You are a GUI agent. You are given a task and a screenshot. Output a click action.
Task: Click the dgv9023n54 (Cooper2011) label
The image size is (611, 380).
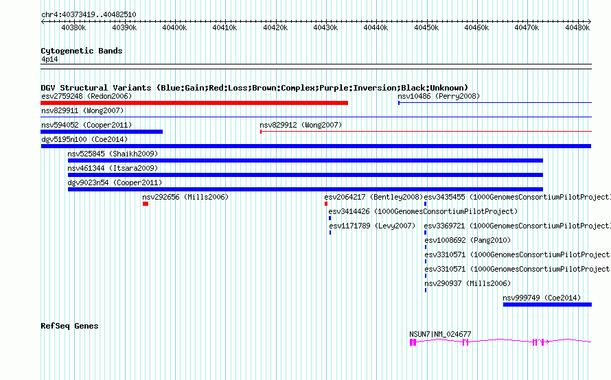[x=115, y=182]
